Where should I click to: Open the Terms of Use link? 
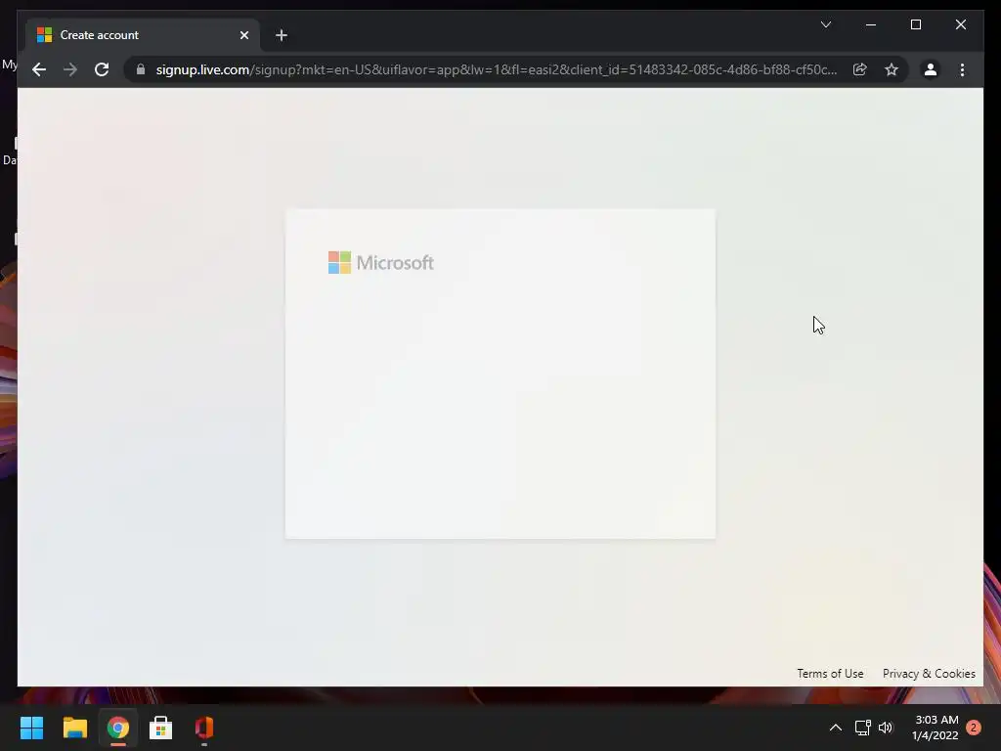(830, 674)
